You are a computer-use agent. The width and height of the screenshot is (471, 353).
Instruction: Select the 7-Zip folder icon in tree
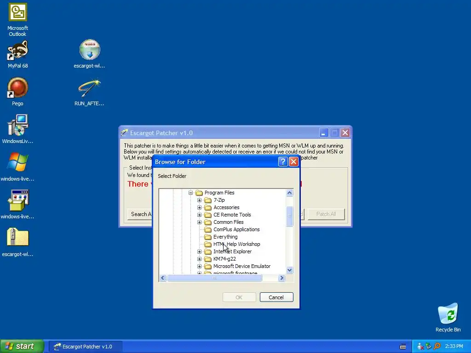point(208,200)
